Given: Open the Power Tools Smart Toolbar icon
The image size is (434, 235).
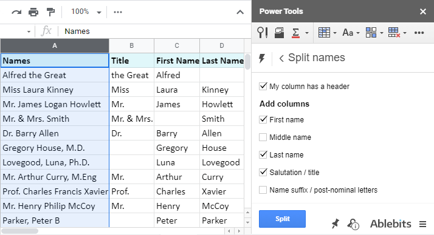Looking at the screenshot, I should coord(262,33).
